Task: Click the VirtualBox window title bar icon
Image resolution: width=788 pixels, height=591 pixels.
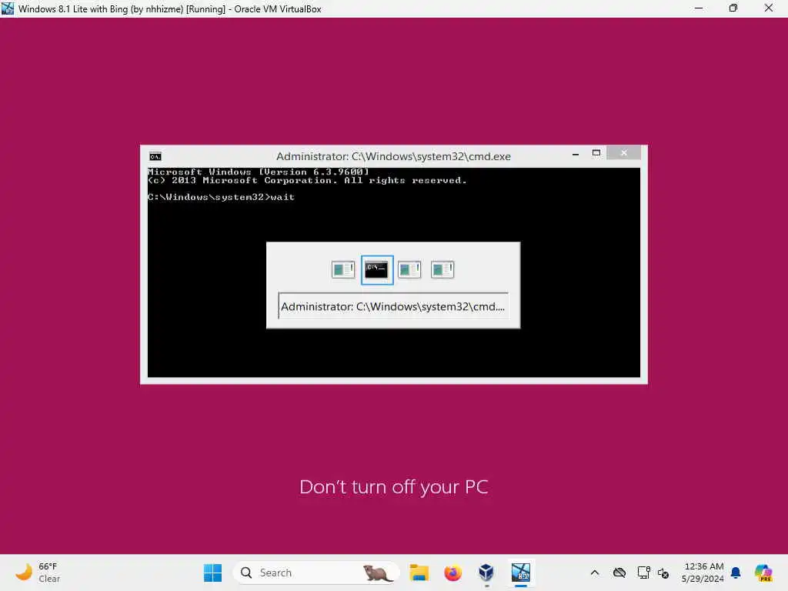Action: 8,8
